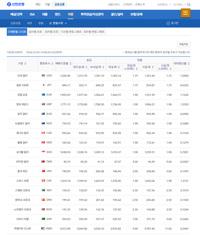This screenshot has height=235, width=200.
Task: Click the TWD flag icon
Action: [43, 161]
